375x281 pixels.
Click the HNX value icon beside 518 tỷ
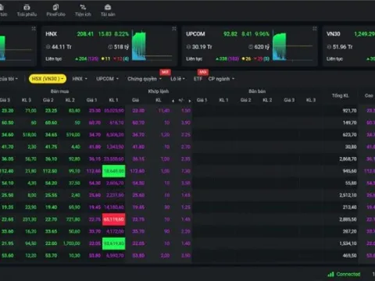(x=110, y=47)
